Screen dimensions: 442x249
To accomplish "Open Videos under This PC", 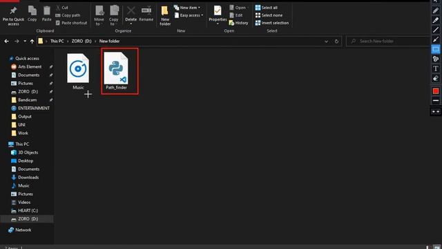I will [24, 203].
